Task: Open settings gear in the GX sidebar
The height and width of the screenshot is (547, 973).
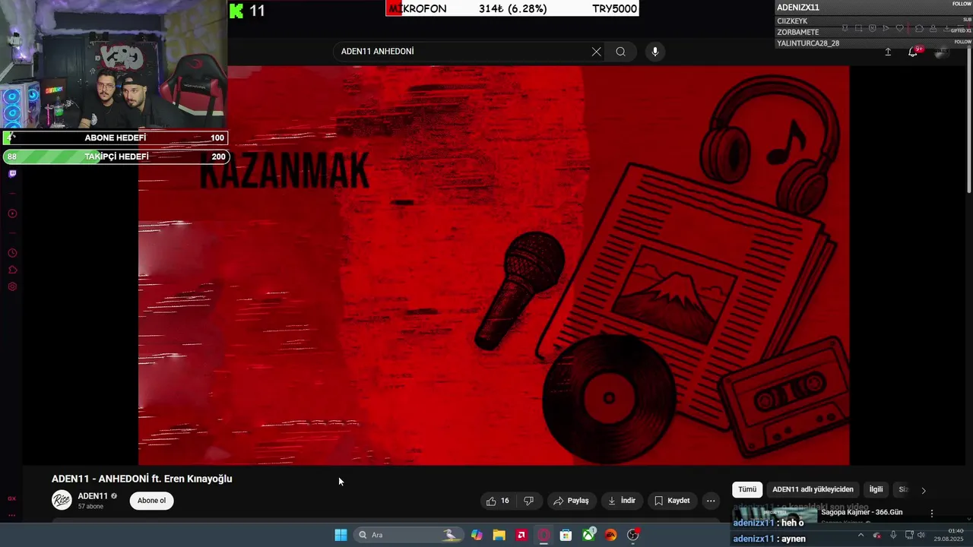Action: [12, 286]
